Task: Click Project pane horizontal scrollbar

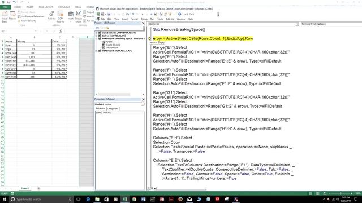Action: click(x=114, y=94)
